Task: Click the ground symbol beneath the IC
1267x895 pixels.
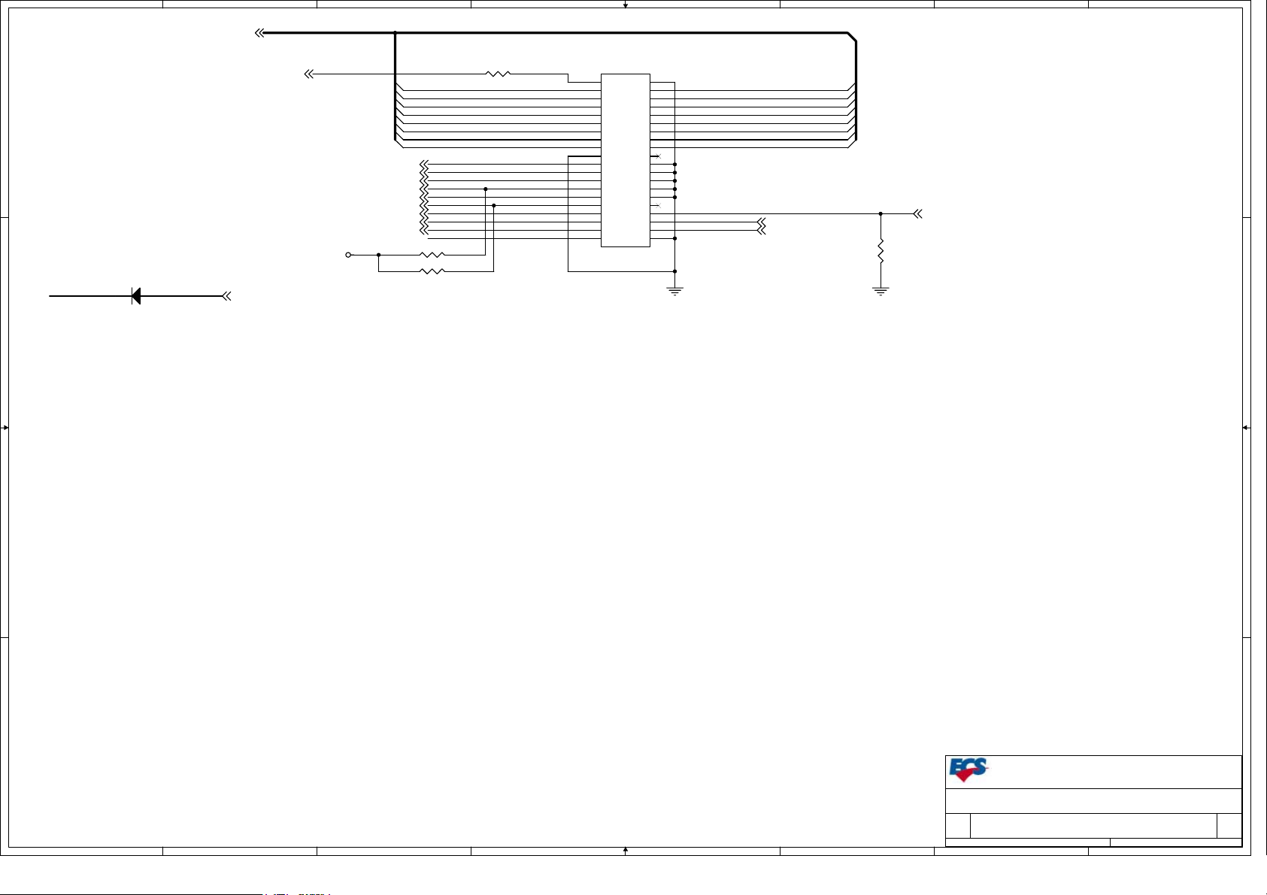Action: point(675,292)
